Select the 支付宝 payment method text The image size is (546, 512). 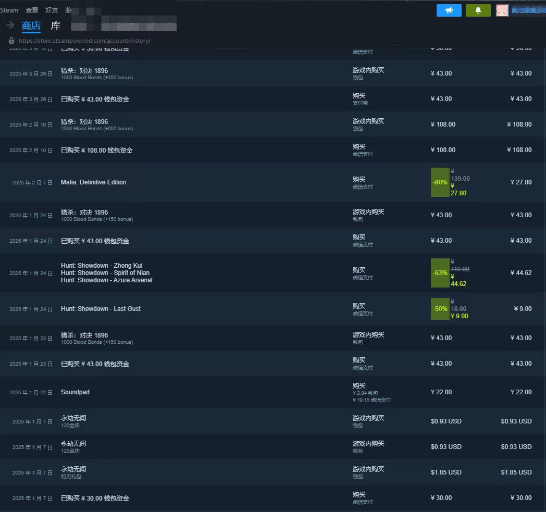point(360,103)
